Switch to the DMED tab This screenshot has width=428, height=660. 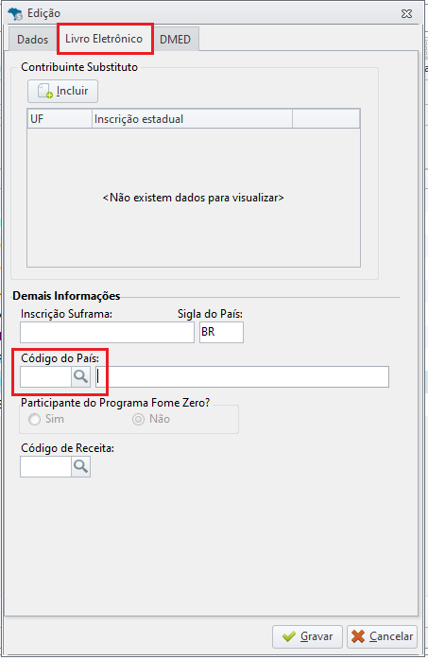click(176, 40)
